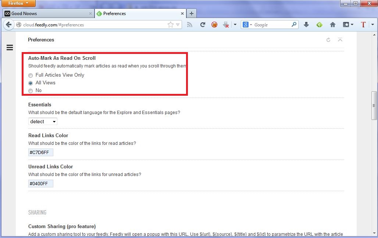Click the SHARING section label

tap(37, 213)
